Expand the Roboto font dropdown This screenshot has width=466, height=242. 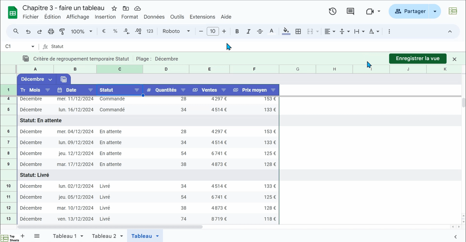(176, 31)
